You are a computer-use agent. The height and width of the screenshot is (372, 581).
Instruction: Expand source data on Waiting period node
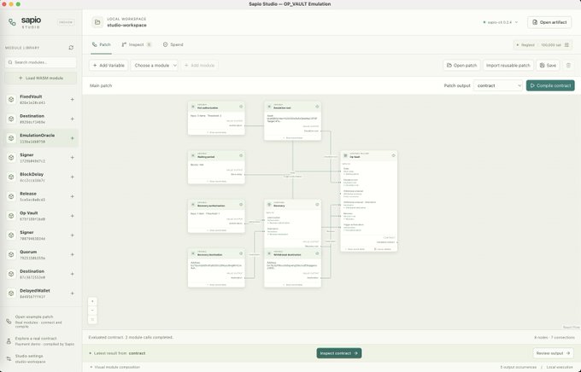[x=218, y=181]
